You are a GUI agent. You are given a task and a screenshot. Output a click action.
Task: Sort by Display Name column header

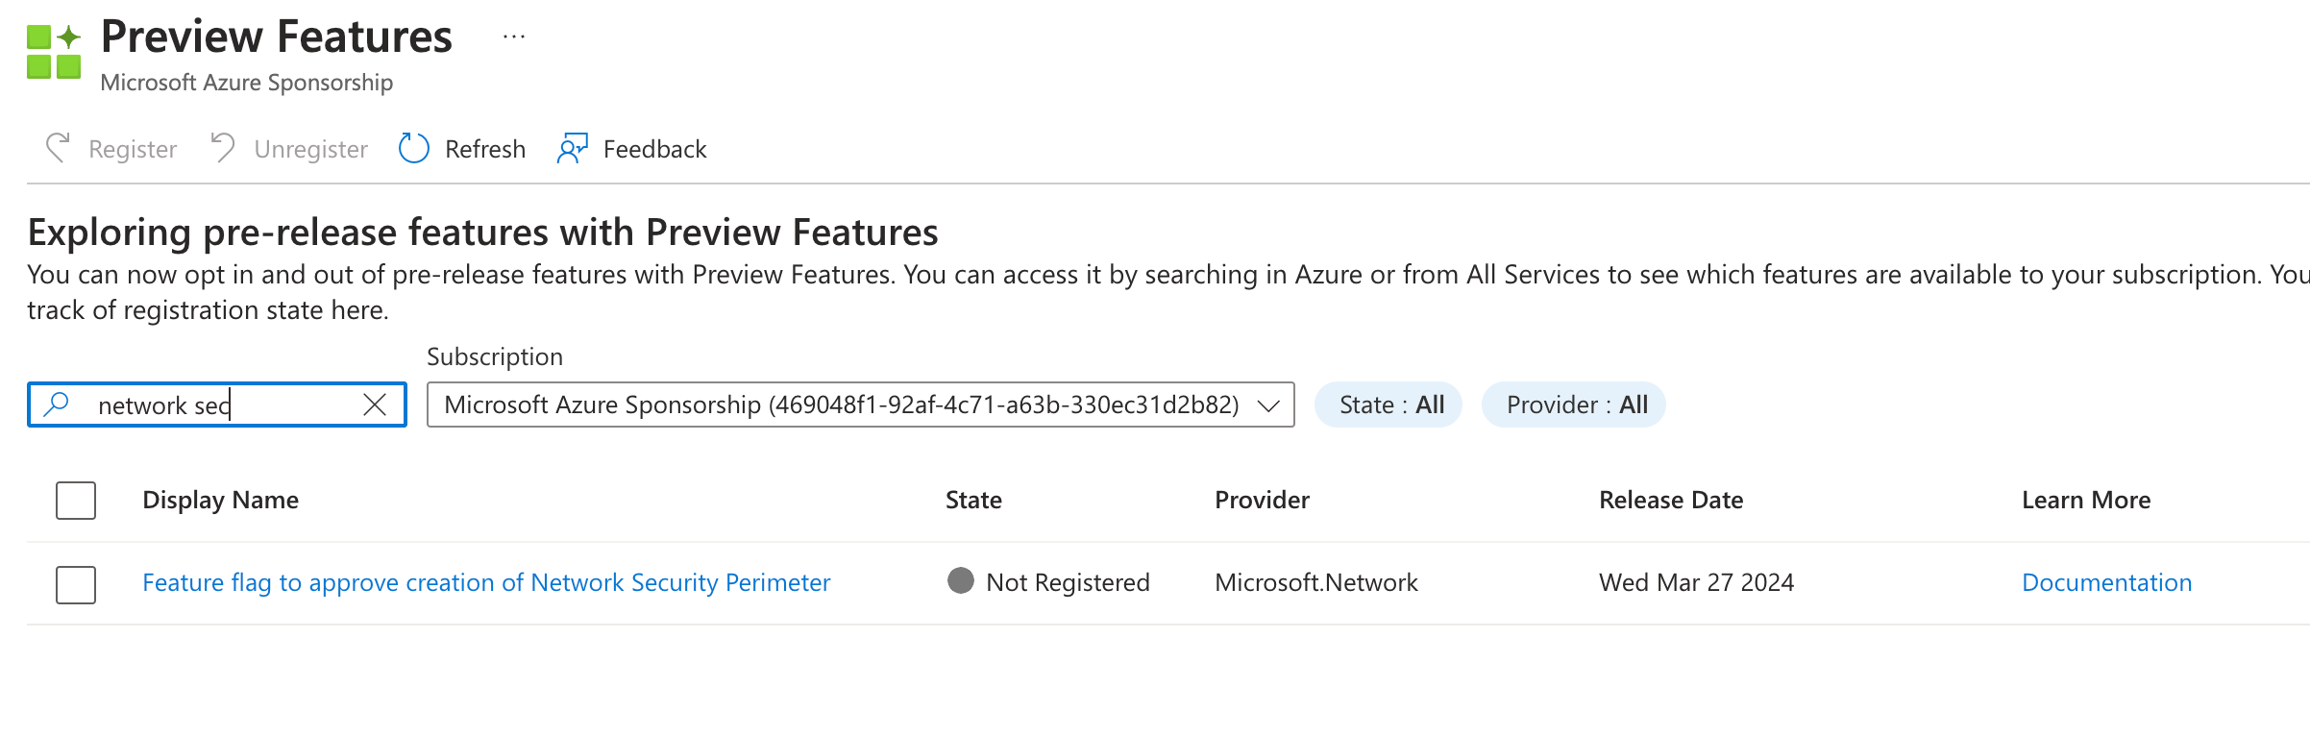click(221, 500)
